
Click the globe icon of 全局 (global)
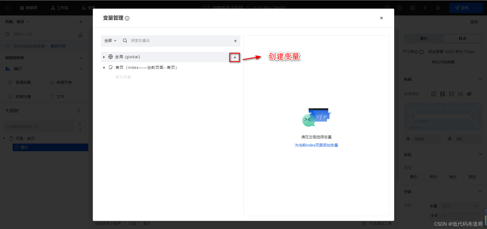pyautogui.click(x=111, y=57)
